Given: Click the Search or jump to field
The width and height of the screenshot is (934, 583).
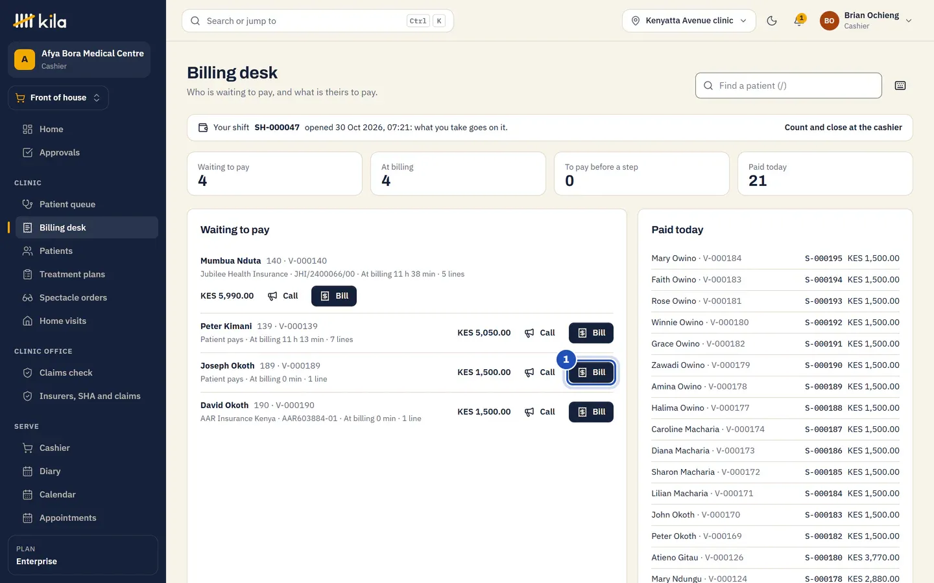Looking at the screenshot, I should [x=318, y=21].
